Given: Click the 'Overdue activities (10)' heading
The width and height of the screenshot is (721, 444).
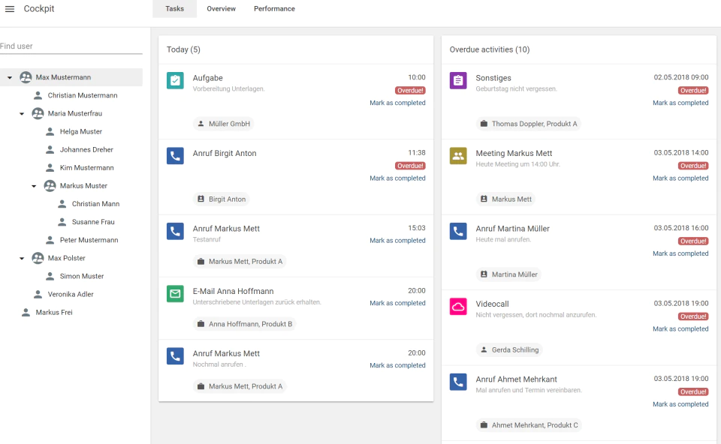Looking at the screenshot, I should (489, 49).
